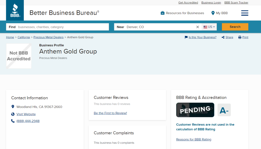Open the Reasons for BBB Rating link
The height and width of the screenshot is (149, 261).
(194, 139)
